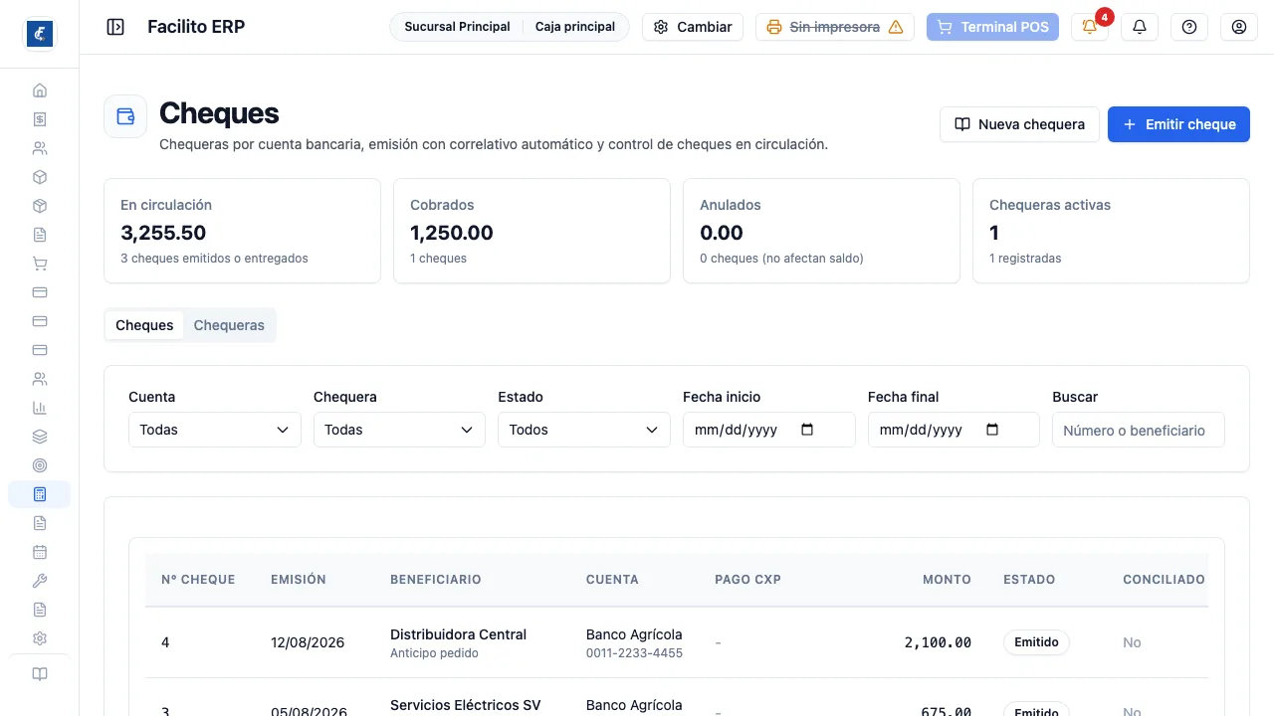Click the Cambiar button
Image resolution: width=1274 pixels, height=716 pixels.
(693, 27)
